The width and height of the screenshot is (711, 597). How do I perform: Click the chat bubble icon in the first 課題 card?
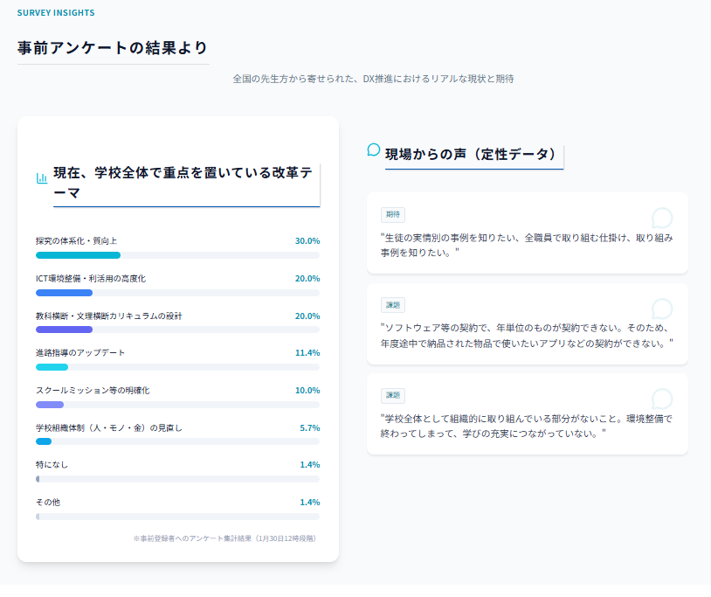[662, 309]
